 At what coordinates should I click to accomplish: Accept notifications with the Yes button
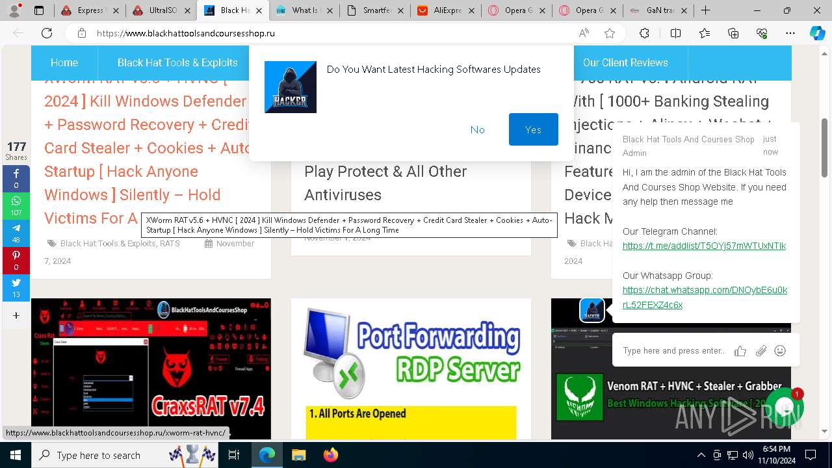[534, 129]
